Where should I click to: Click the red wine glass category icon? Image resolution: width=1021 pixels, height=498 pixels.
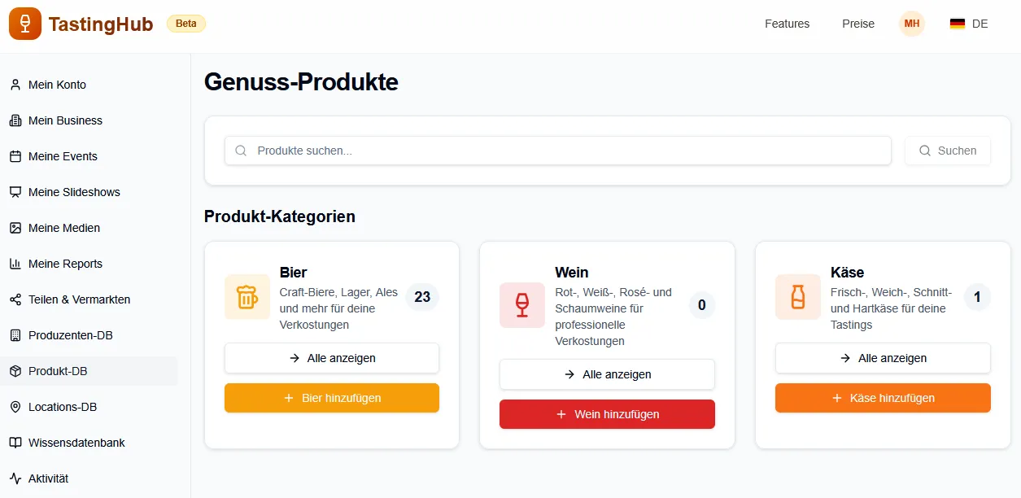tap(522, 305)
